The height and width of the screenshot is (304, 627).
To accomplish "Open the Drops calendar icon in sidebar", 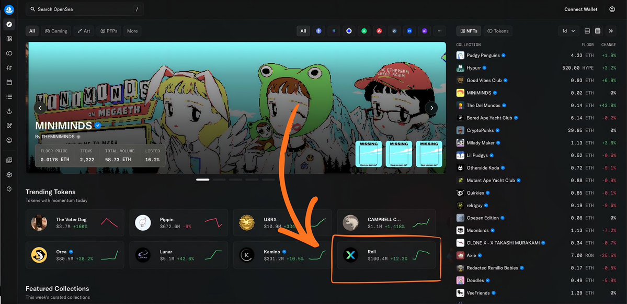I will (9, 82).
